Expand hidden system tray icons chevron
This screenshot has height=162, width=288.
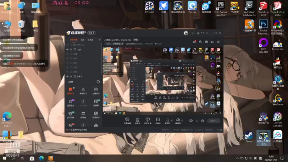point(237,158)
